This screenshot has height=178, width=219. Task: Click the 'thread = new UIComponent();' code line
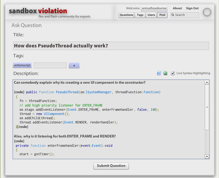44,114
